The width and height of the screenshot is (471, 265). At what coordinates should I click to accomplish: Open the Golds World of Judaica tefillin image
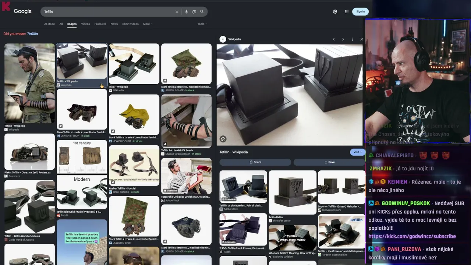[29, 207]
